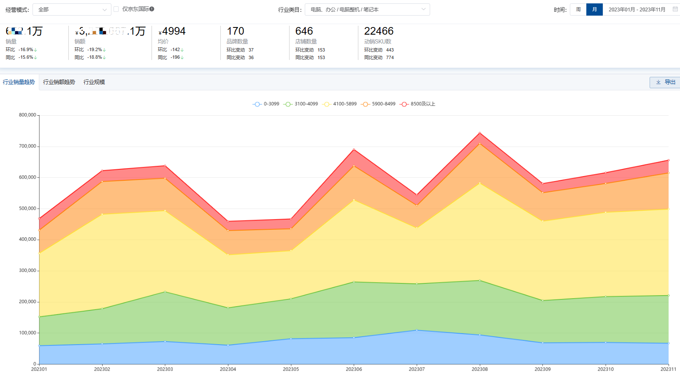Image resolution: width=680 pixels, height=375 pixels.
Task: Click the 202301 x-axis label
Action: [x=39, y=369]
